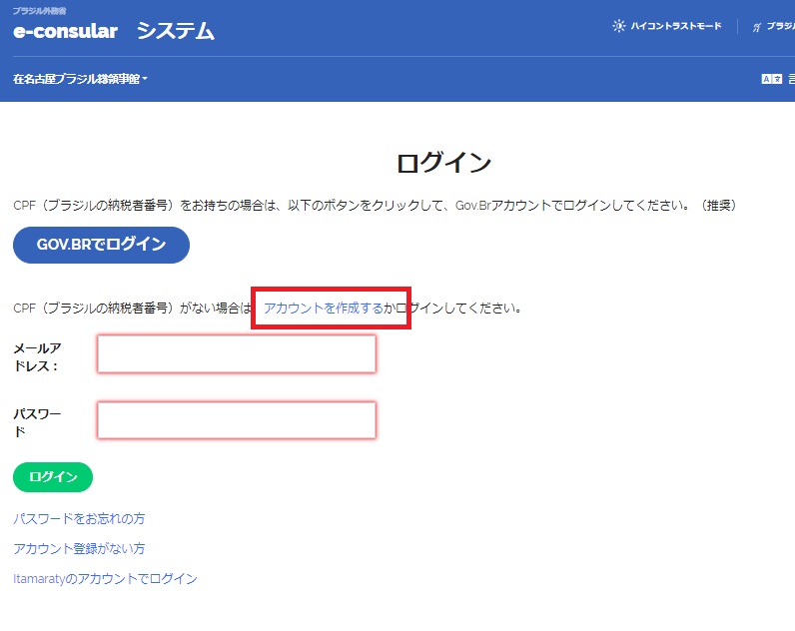This screenshot has height=631, width=795.
Task: Focus the パスワード input field
Action: point(237,420)
